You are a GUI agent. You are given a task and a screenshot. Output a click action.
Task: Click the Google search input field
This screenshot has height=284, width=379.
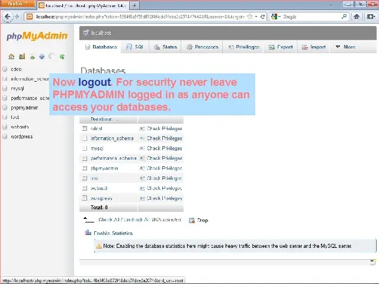(x=311, y=17)
